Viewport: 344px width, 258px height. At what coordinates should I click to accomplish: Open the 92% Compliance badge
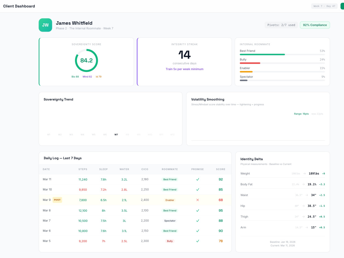click(x=315, y=25)
